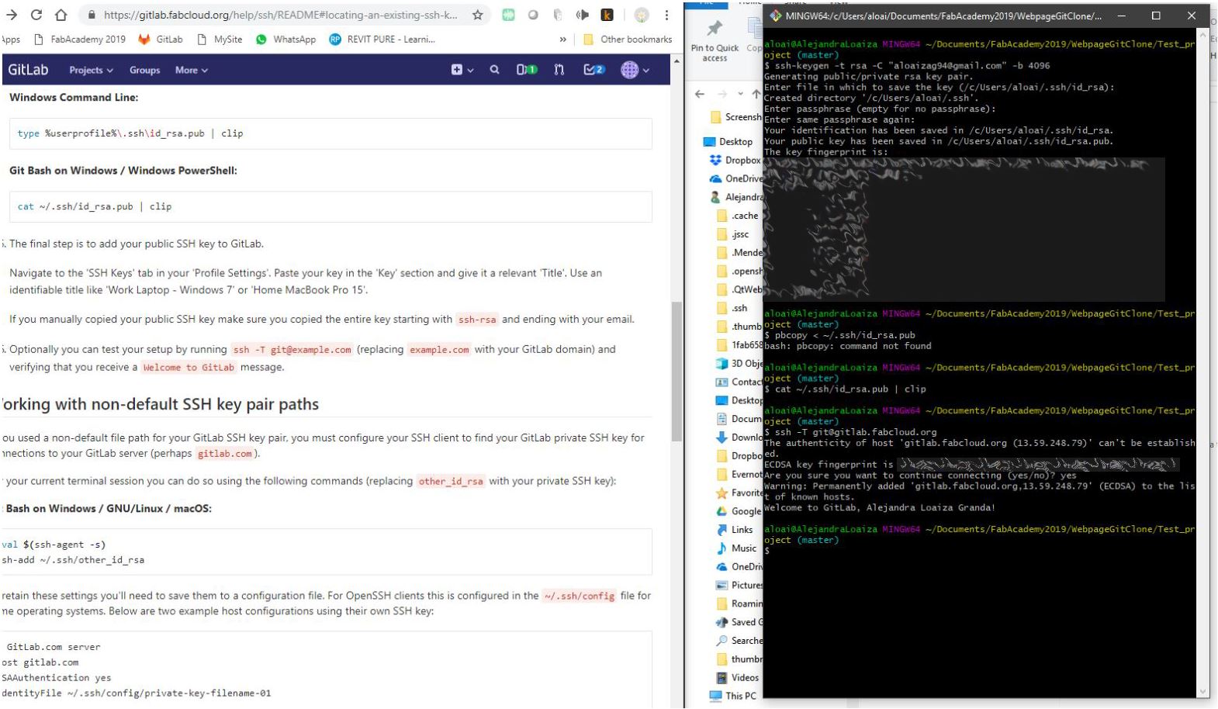Open the Other bookmarks folder
The height and width of the screenshot is (709, 1218).
pyautogui.click(x=628, y=40)
